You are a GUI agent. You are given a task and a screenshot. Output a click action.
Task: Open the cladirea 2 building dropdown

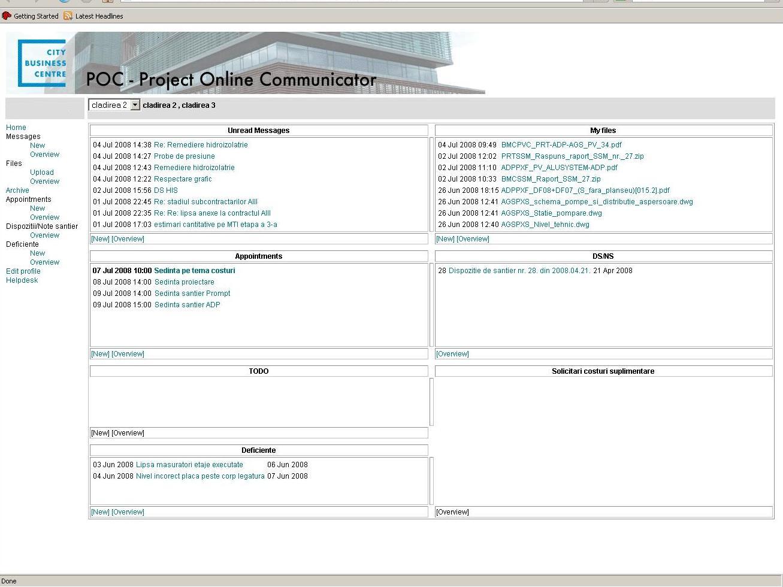tap(114, 105)
